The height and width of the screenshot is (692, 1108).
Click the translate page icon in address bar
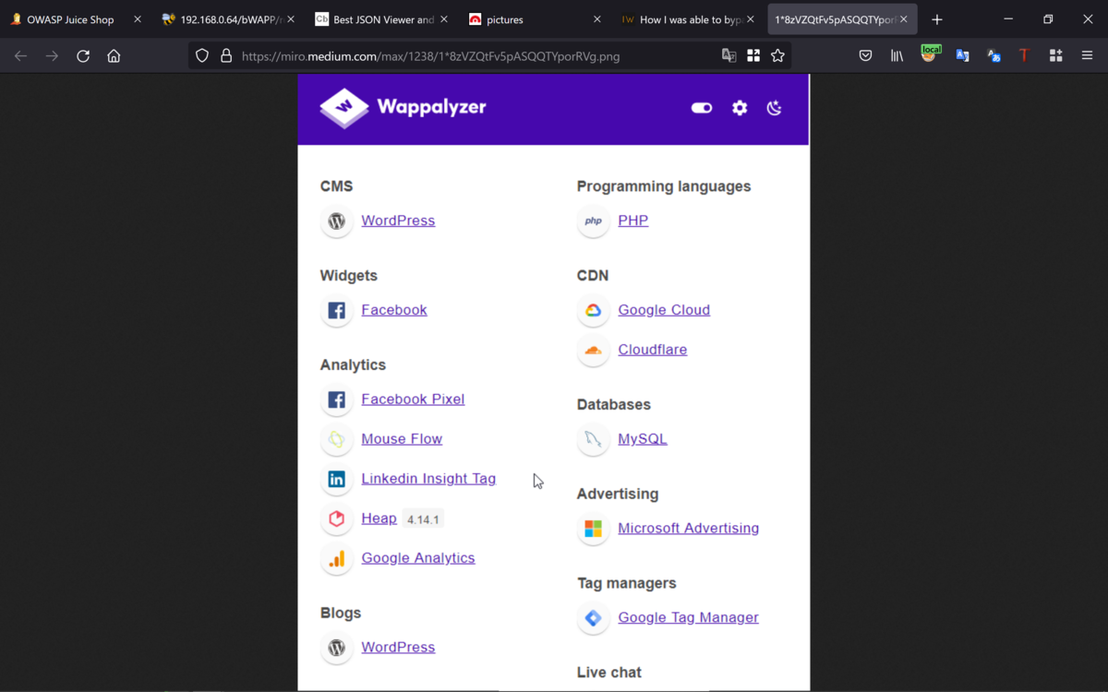tap(729, 56)
